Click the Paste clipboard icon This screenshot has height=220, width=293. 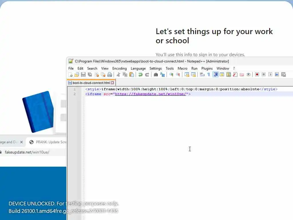click(x=132, y=75)
